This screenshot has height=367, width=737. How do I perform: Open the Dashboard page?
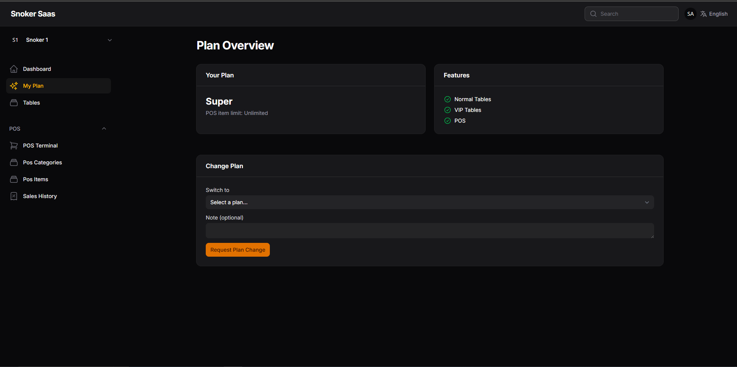[x=58, y=69]
